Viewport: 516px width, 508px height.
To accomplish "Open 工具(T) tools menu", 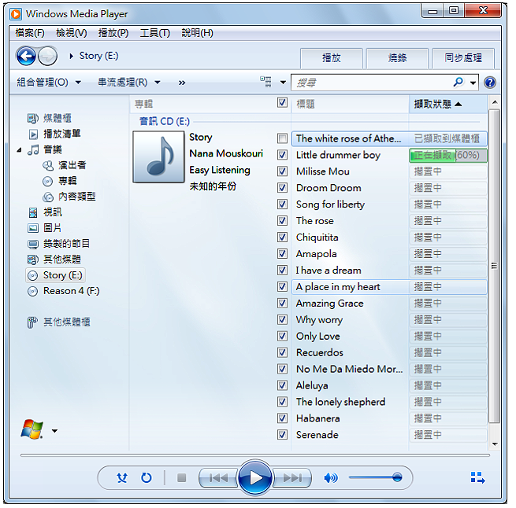I will click(x=154, y=33).
